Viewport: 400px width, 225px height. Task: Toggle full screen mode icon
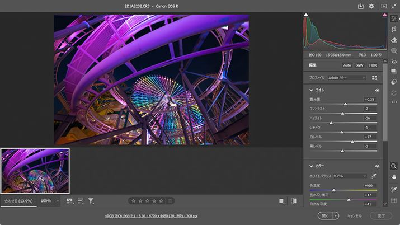(x=394, y=6)
